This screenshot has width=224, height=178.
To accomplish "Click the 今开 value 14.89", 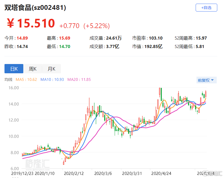I will 22,38.
